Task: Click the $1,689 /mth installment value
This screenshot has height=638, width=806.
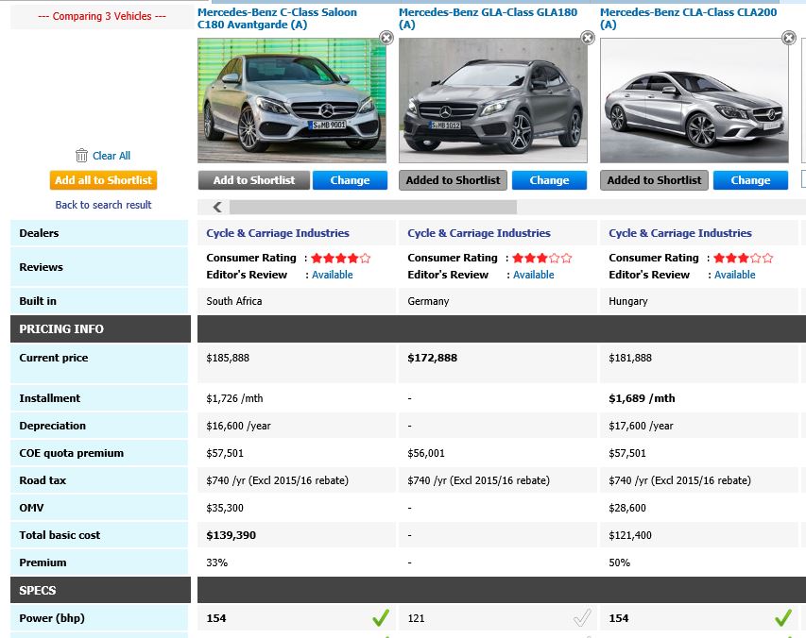Action: pyautogui.click(x=642, y=398)
